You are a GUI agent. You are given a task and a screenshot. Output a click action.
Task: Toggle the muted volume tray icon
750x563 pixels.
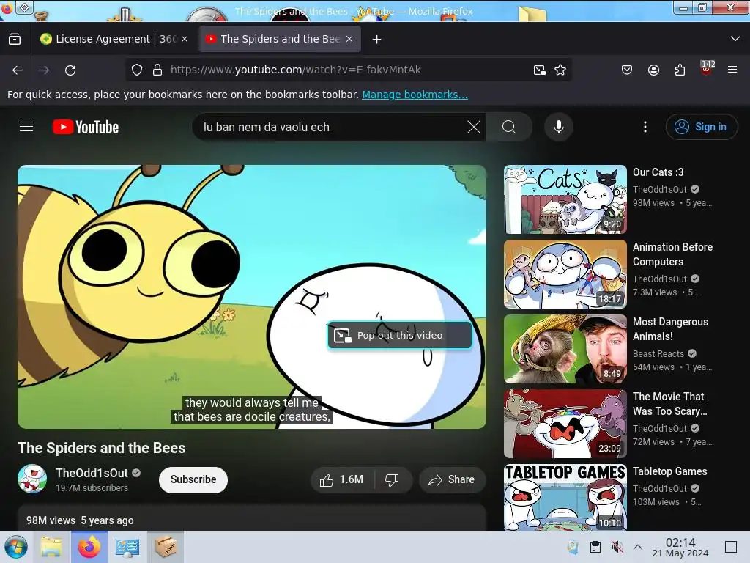(617, 547)
